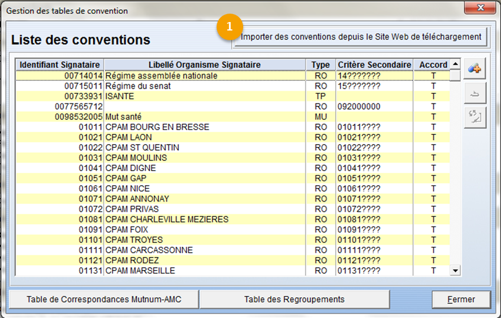501x318 pixels.
Task: Click secondary criterion 01091????
Action: [x=374, y=229]
